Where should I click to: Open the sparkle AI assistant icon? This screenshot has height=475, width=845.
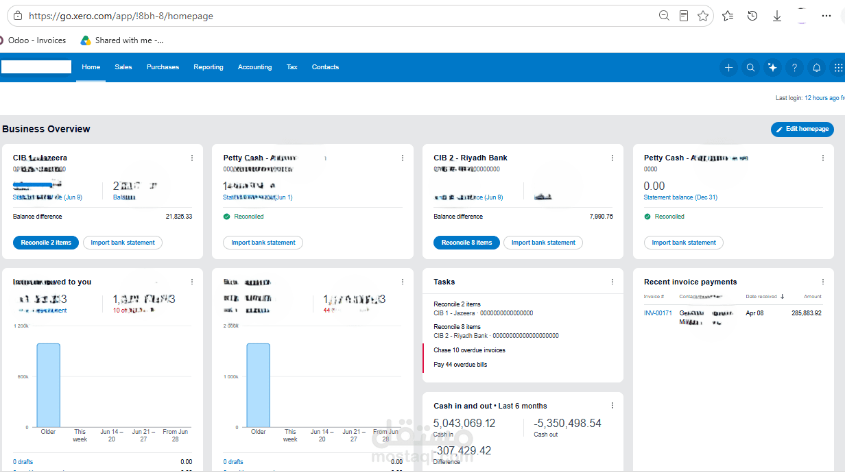pos(772,67)
